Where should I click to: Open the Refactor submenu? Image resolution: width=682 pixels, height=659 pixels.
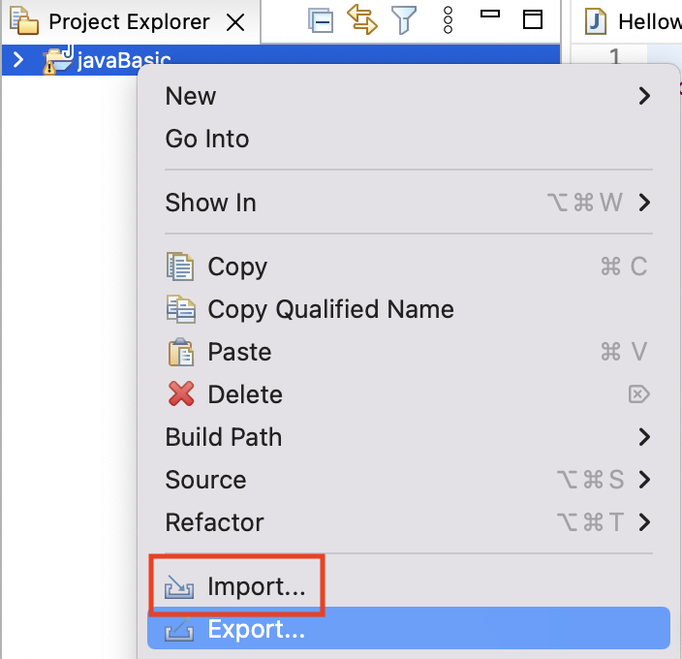point(409,522)
